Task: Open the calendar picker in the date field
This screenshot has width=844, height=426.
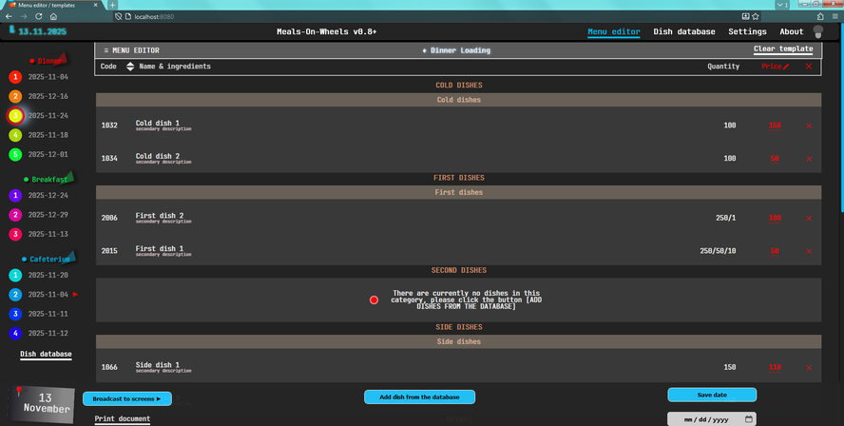Action: tap(749, 419)
